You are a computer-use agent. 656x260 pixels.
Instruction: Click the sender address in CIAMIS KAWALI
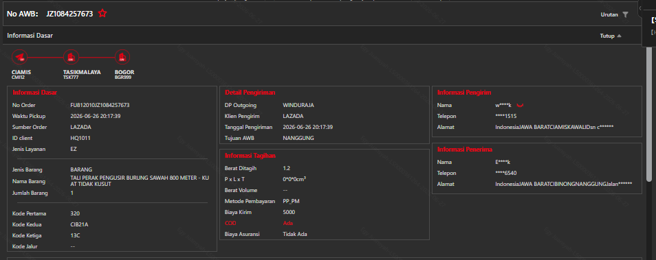pyautogui.click(x=554, y=127)
